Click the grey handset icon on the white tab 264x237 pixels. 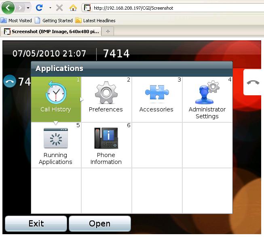tap(253, 82)
